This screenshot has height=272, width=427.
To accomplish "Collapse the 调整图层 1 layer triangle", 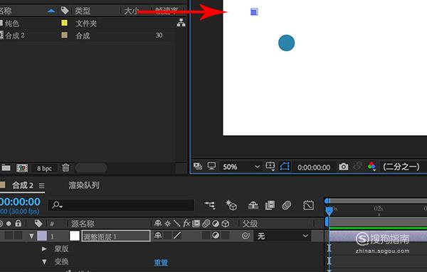I will coord(31,236).
